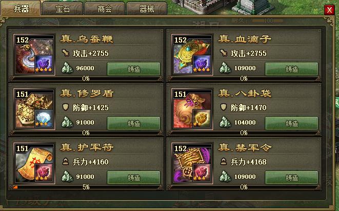Click the 真.护军符 scroll item icon
The height and width of the screenshot is (211, 339).
(34, 163)
